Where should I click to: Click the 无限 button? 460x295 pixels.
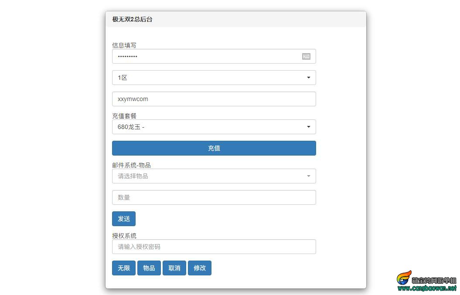[x=124, y=268]
